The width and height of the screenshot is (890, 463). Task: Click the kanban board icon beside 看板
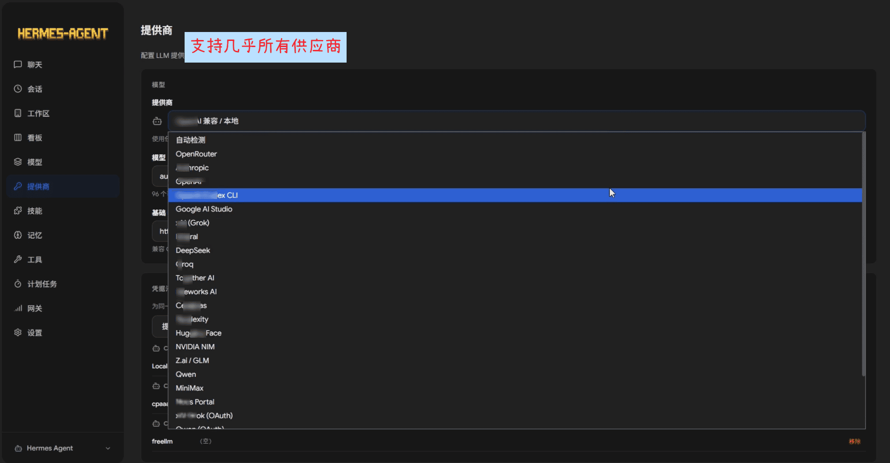(18, 137)
